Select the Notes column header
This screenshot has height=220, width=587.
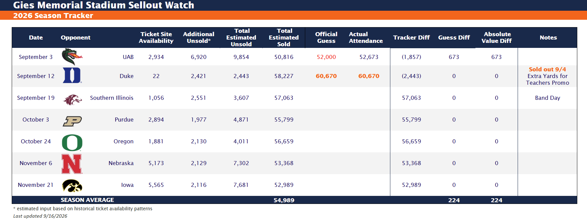(548, 38)
